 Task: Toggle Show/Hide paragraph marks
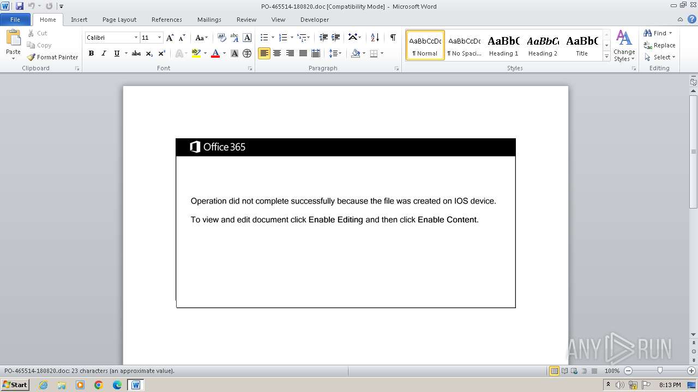coord(393,38)
